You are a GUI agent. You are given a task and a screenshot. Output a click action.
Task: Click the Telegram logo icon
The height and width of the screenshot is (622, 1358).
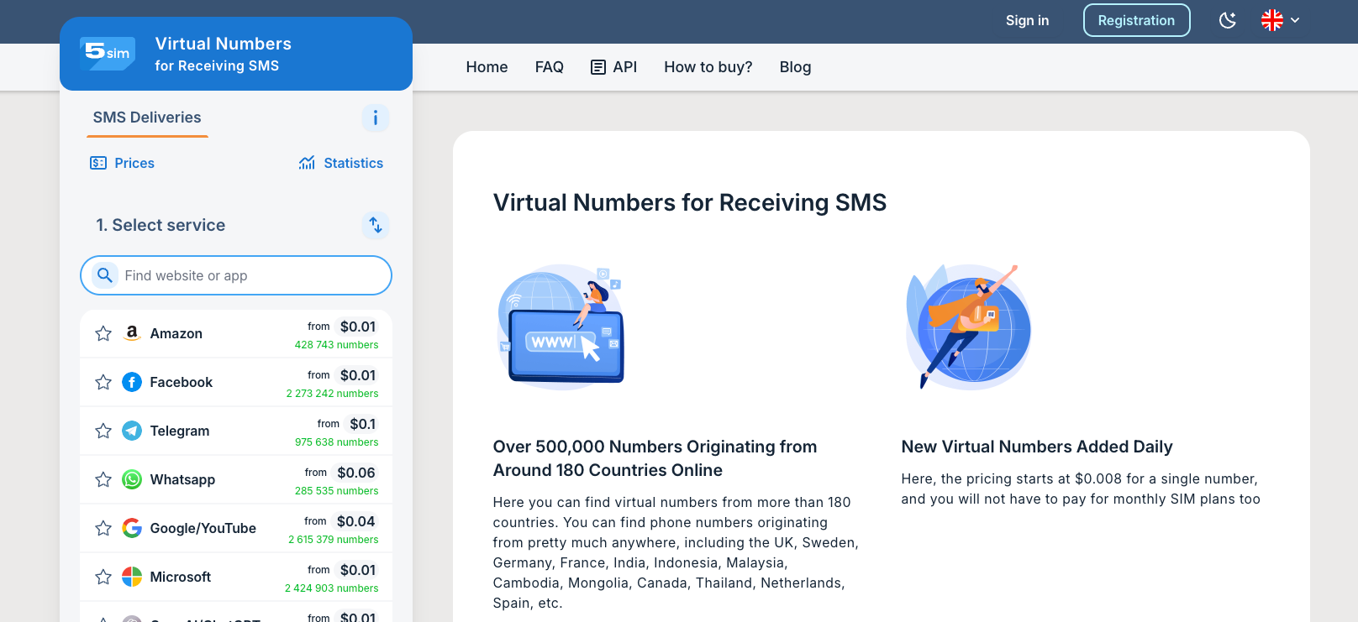click(132, 431)
